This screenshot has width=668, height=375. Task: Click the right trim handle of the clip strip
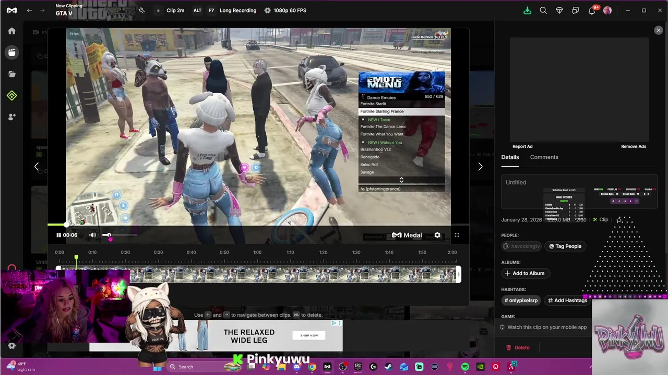tap(459, 274)
